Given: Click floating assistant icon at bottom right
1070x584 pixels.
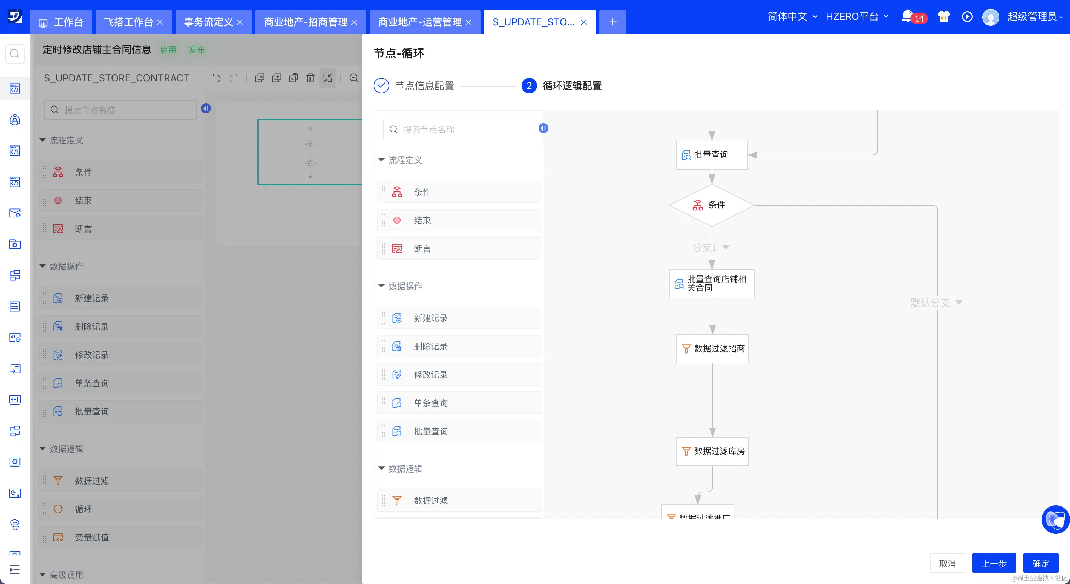Looking at the screenshot, I should tap(1055, 519).
